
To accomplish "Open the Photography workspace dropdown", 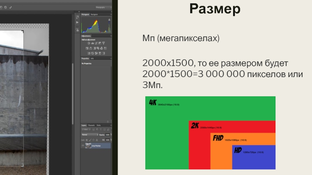I will [x=103, y=7].
